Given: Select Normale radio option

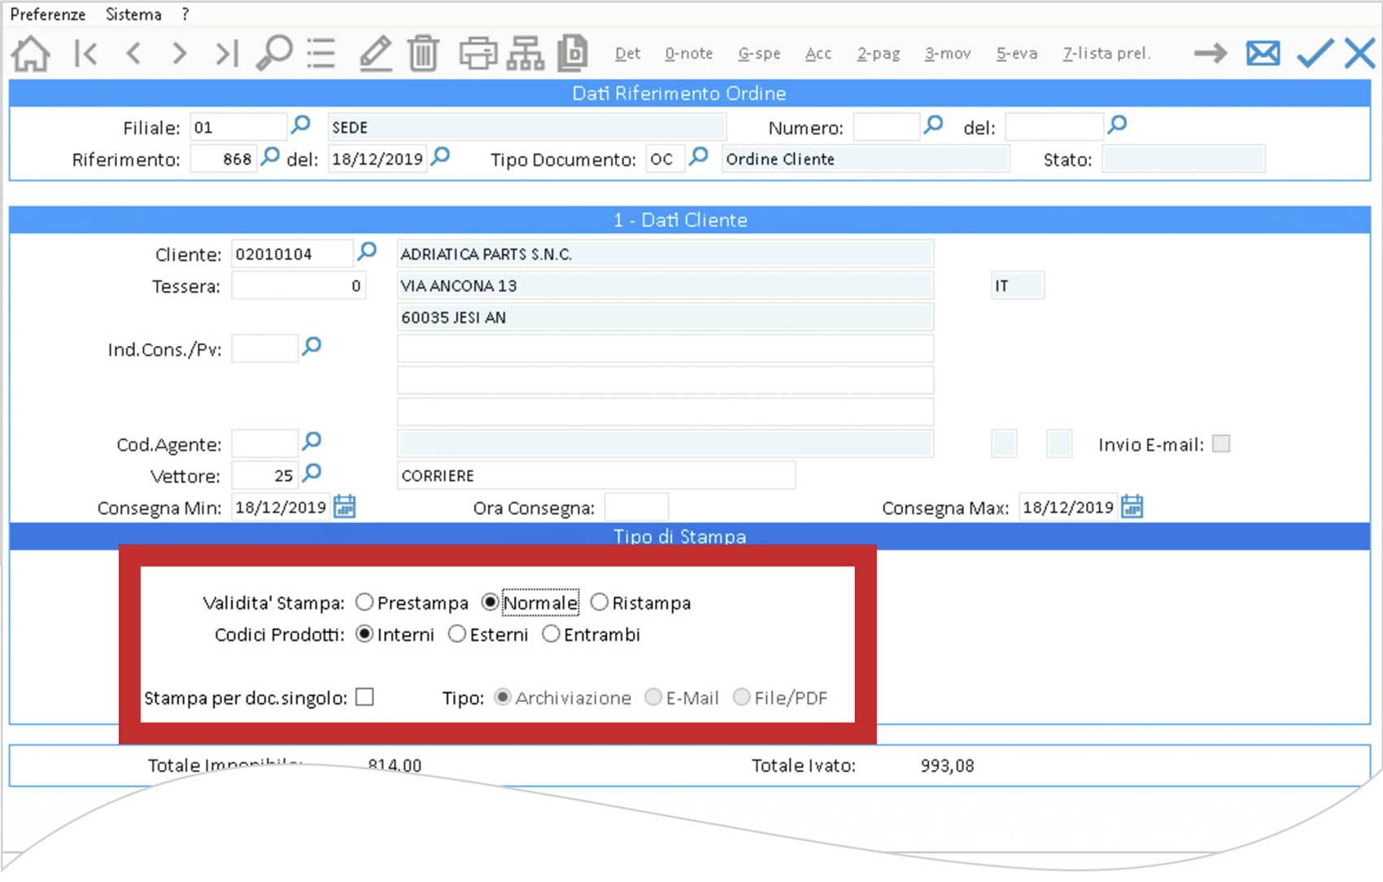Looking at the screenshot, I should [490, 602].
